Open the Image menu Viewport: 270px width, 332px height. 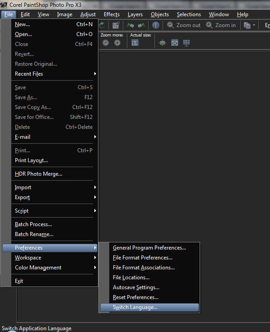65,14
